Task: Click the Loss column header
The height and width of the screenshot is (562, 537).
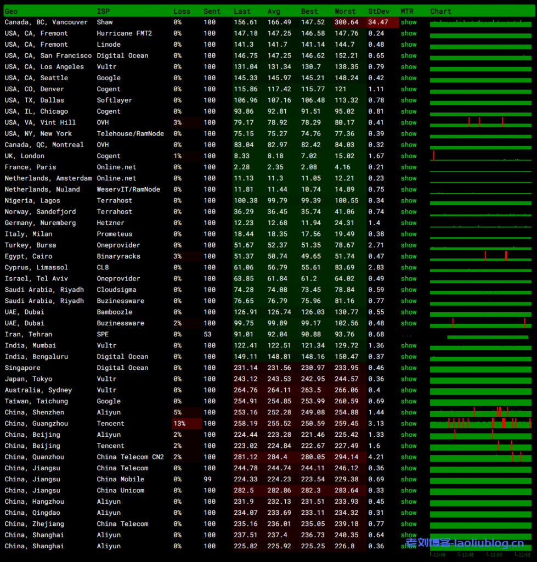Action: point(182,11)
